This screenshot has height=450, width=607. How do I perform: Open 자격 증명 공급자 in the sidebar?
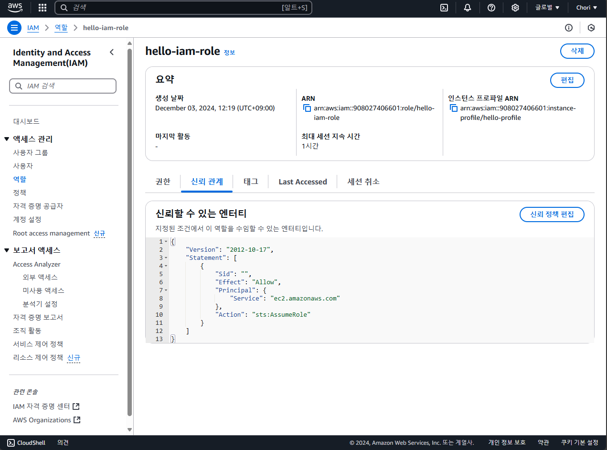click(38, 206)
